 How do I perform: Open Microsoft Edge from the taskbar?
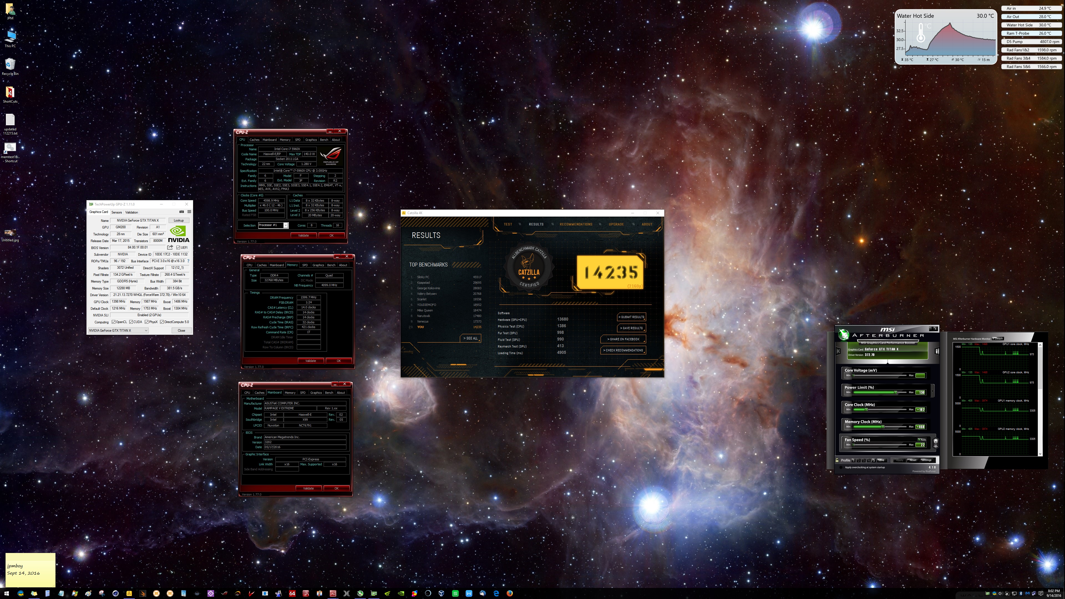coord(496,593)
